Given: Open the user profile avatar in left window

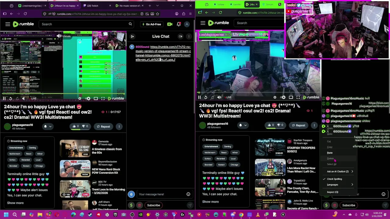Looking at the screenshot, I should (187, 24).
